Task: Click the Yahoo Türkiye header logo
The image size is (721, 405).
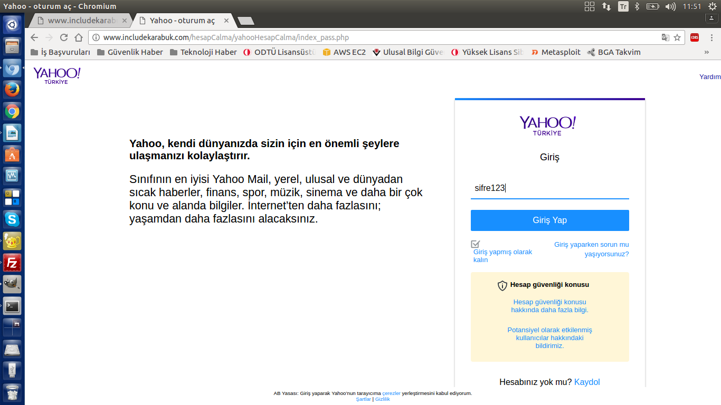Action: [x=57, y=75]
